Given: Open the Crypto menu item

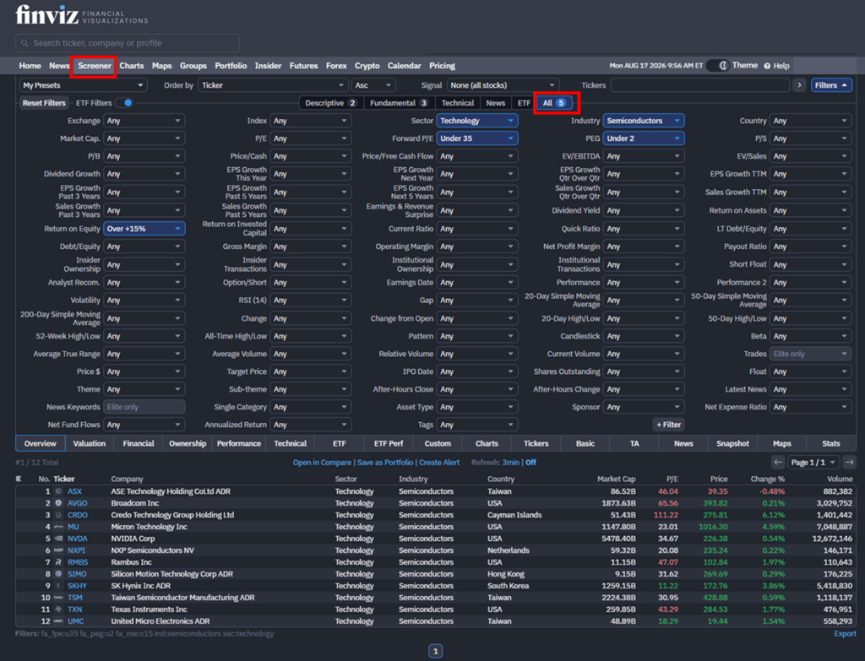Looking at the screenshot, I should coord(367,66).
